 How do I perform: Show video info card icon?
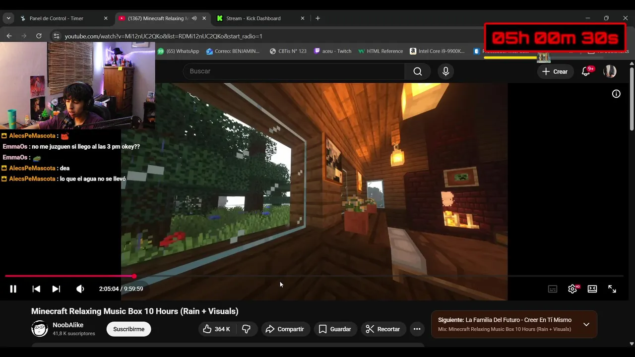616,94
